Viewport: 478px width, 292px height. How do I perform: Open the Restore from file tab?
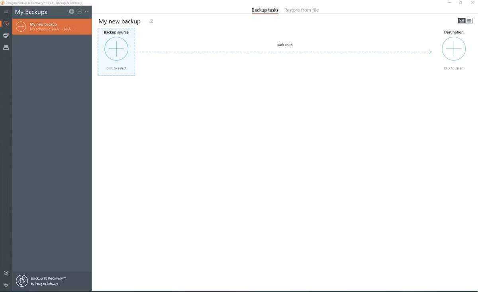[301, 10]
